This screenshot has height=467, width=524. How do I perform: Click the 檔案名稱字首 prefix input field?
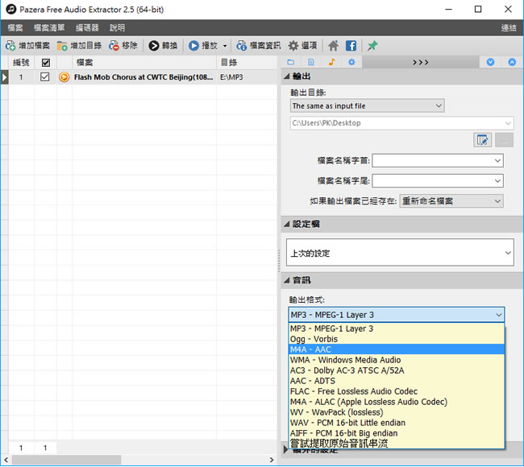point(437,160)
